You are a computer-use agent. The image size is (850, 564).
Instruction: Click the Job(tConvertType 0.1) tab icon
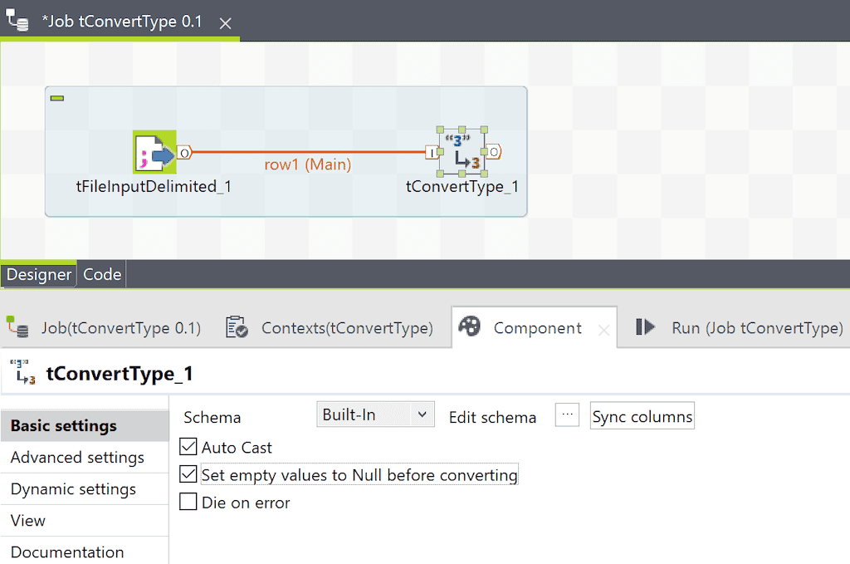coord(17,327)
